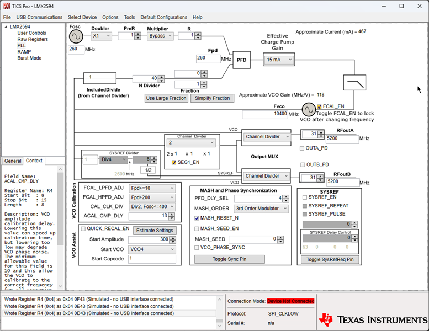Click the TICS Pro app icon in title bar
The image size is (429, 331).
coord(7,6)
